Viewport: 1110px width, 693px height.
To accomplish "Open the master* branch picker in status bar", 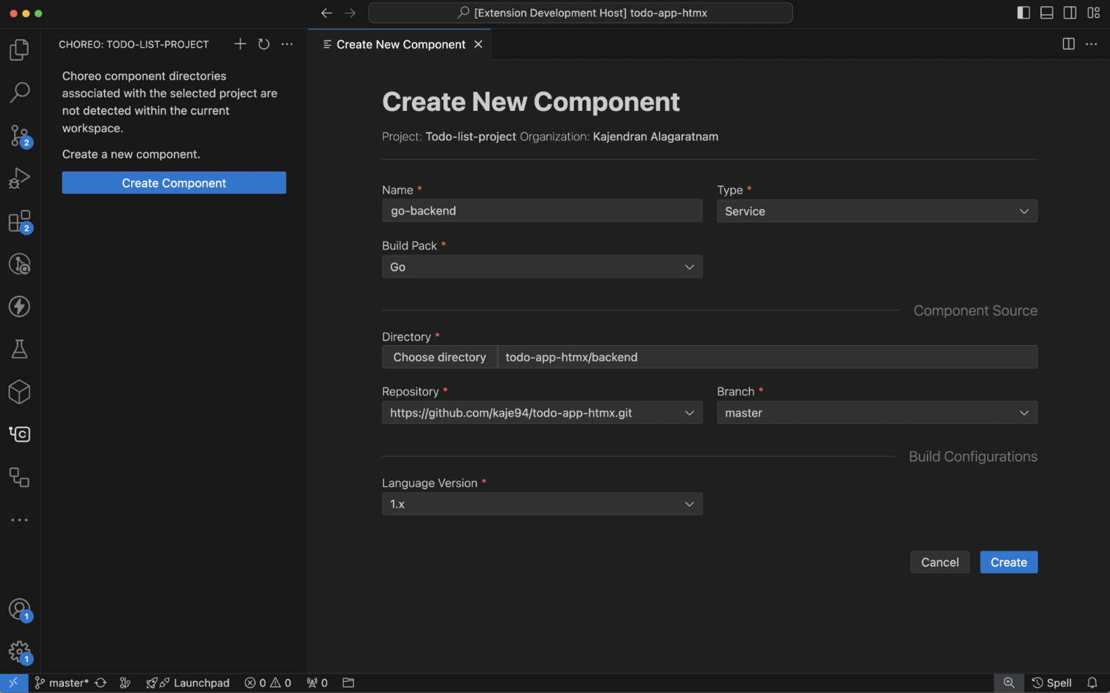I will [x=62, y=682].
